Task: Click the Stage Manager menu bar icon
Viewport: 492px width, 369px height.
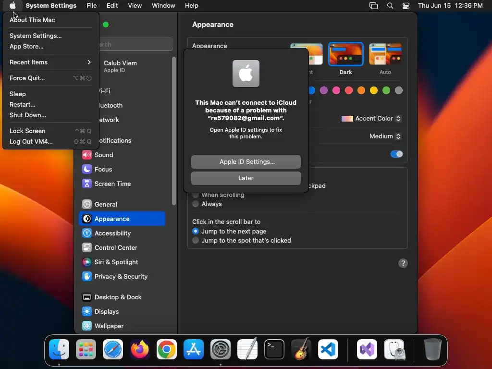Action: coord(373,6)
